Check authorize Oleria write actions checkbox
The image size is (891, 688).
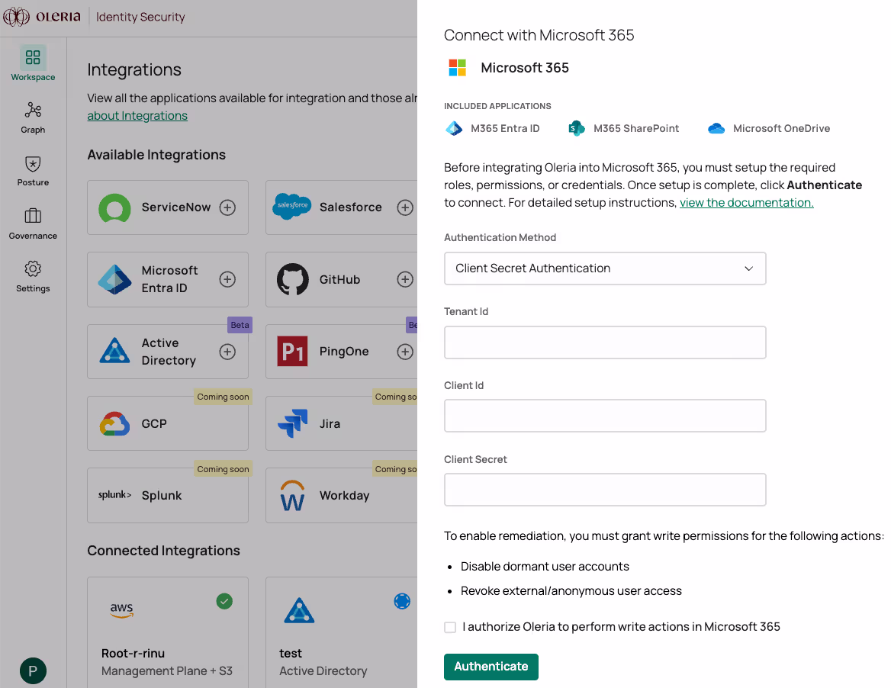(450, 627)
